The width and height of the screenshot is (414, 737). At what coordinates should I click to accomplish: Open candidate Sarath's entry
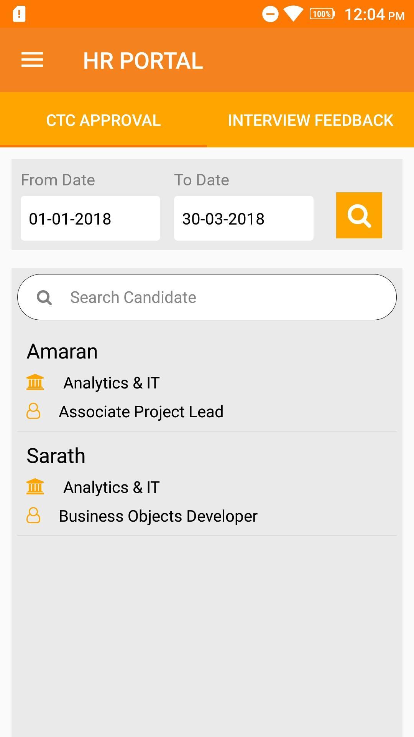point(207,484)
